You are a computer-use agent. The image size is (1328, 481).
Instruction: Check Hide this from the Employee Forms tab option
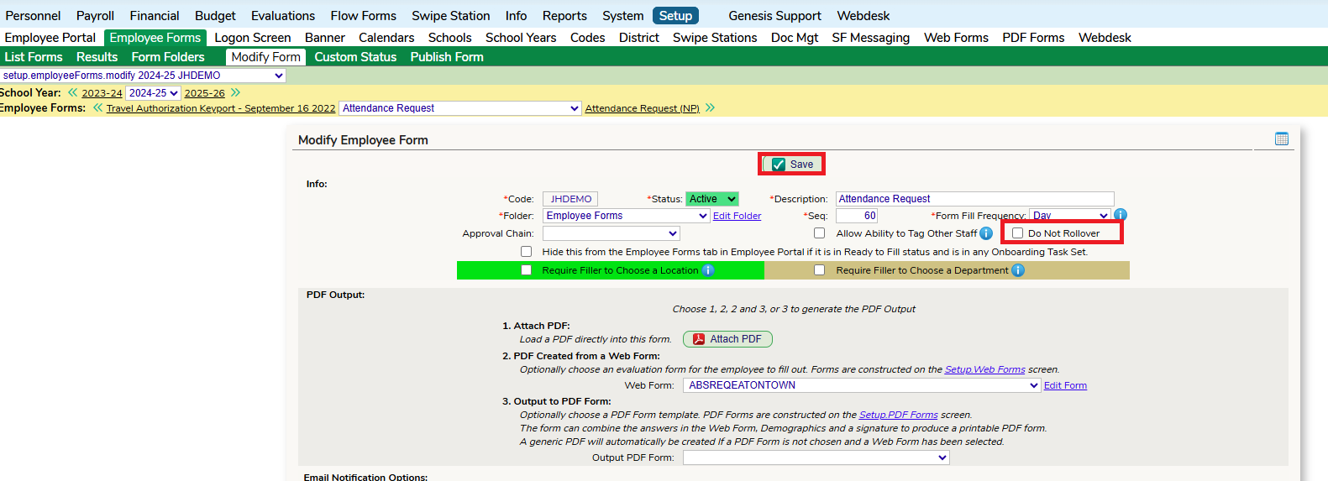(526, 252)
